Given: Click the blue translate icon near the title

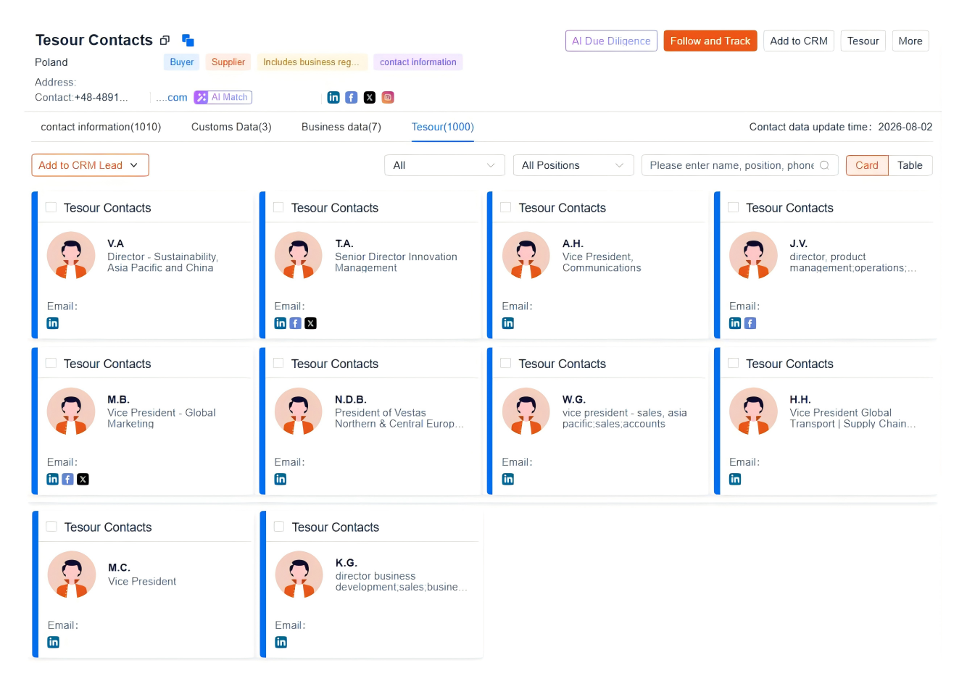Looking at the screenshot, I should (188, 41).
